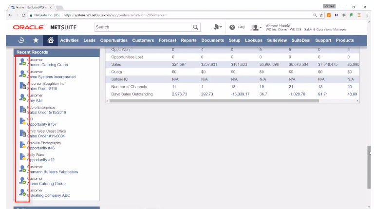The image size is (374, 209).
Task: Reload the page with the browser refresh icon
Action: pos(23,15)
